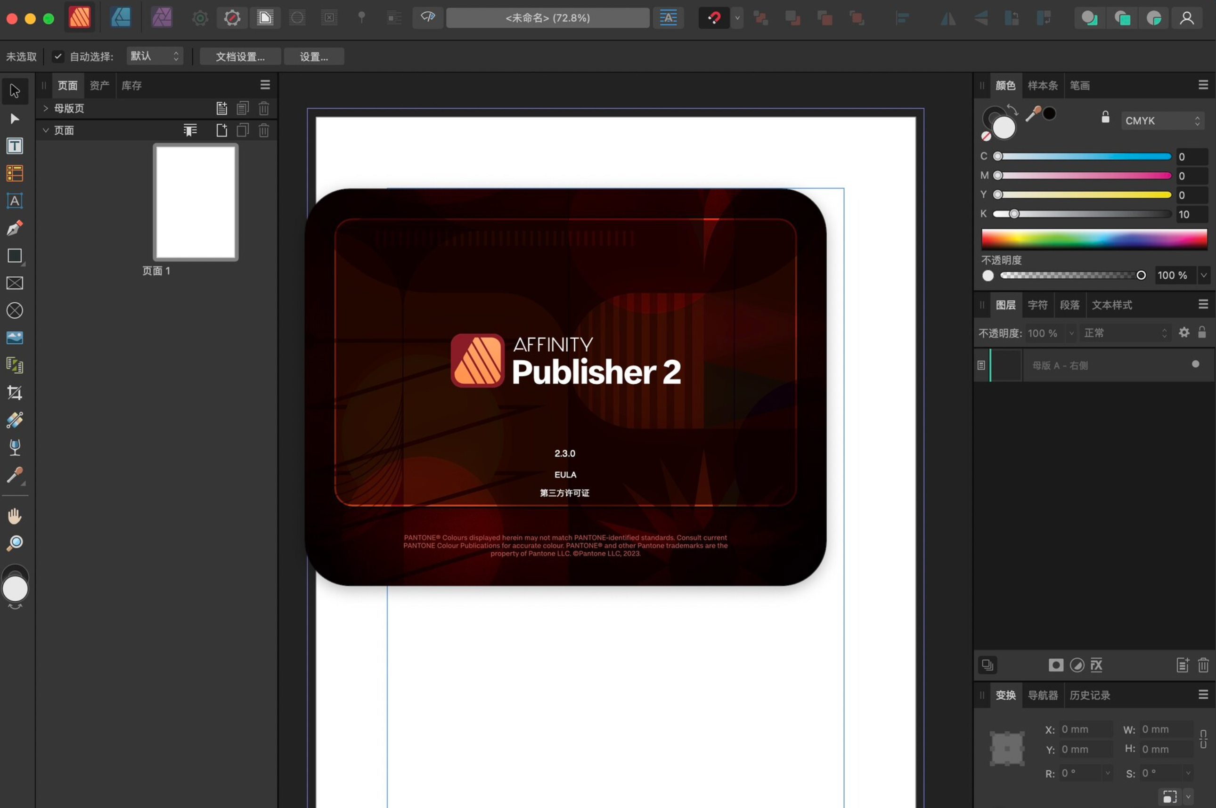Viewport: 1216px width, 808px height.
Task: Select the Node tool
Action: [x=15, y=119]
